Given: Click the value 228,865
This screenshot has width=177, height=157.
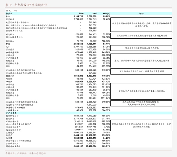Looking at the screenshot, I should coord(92,30).
